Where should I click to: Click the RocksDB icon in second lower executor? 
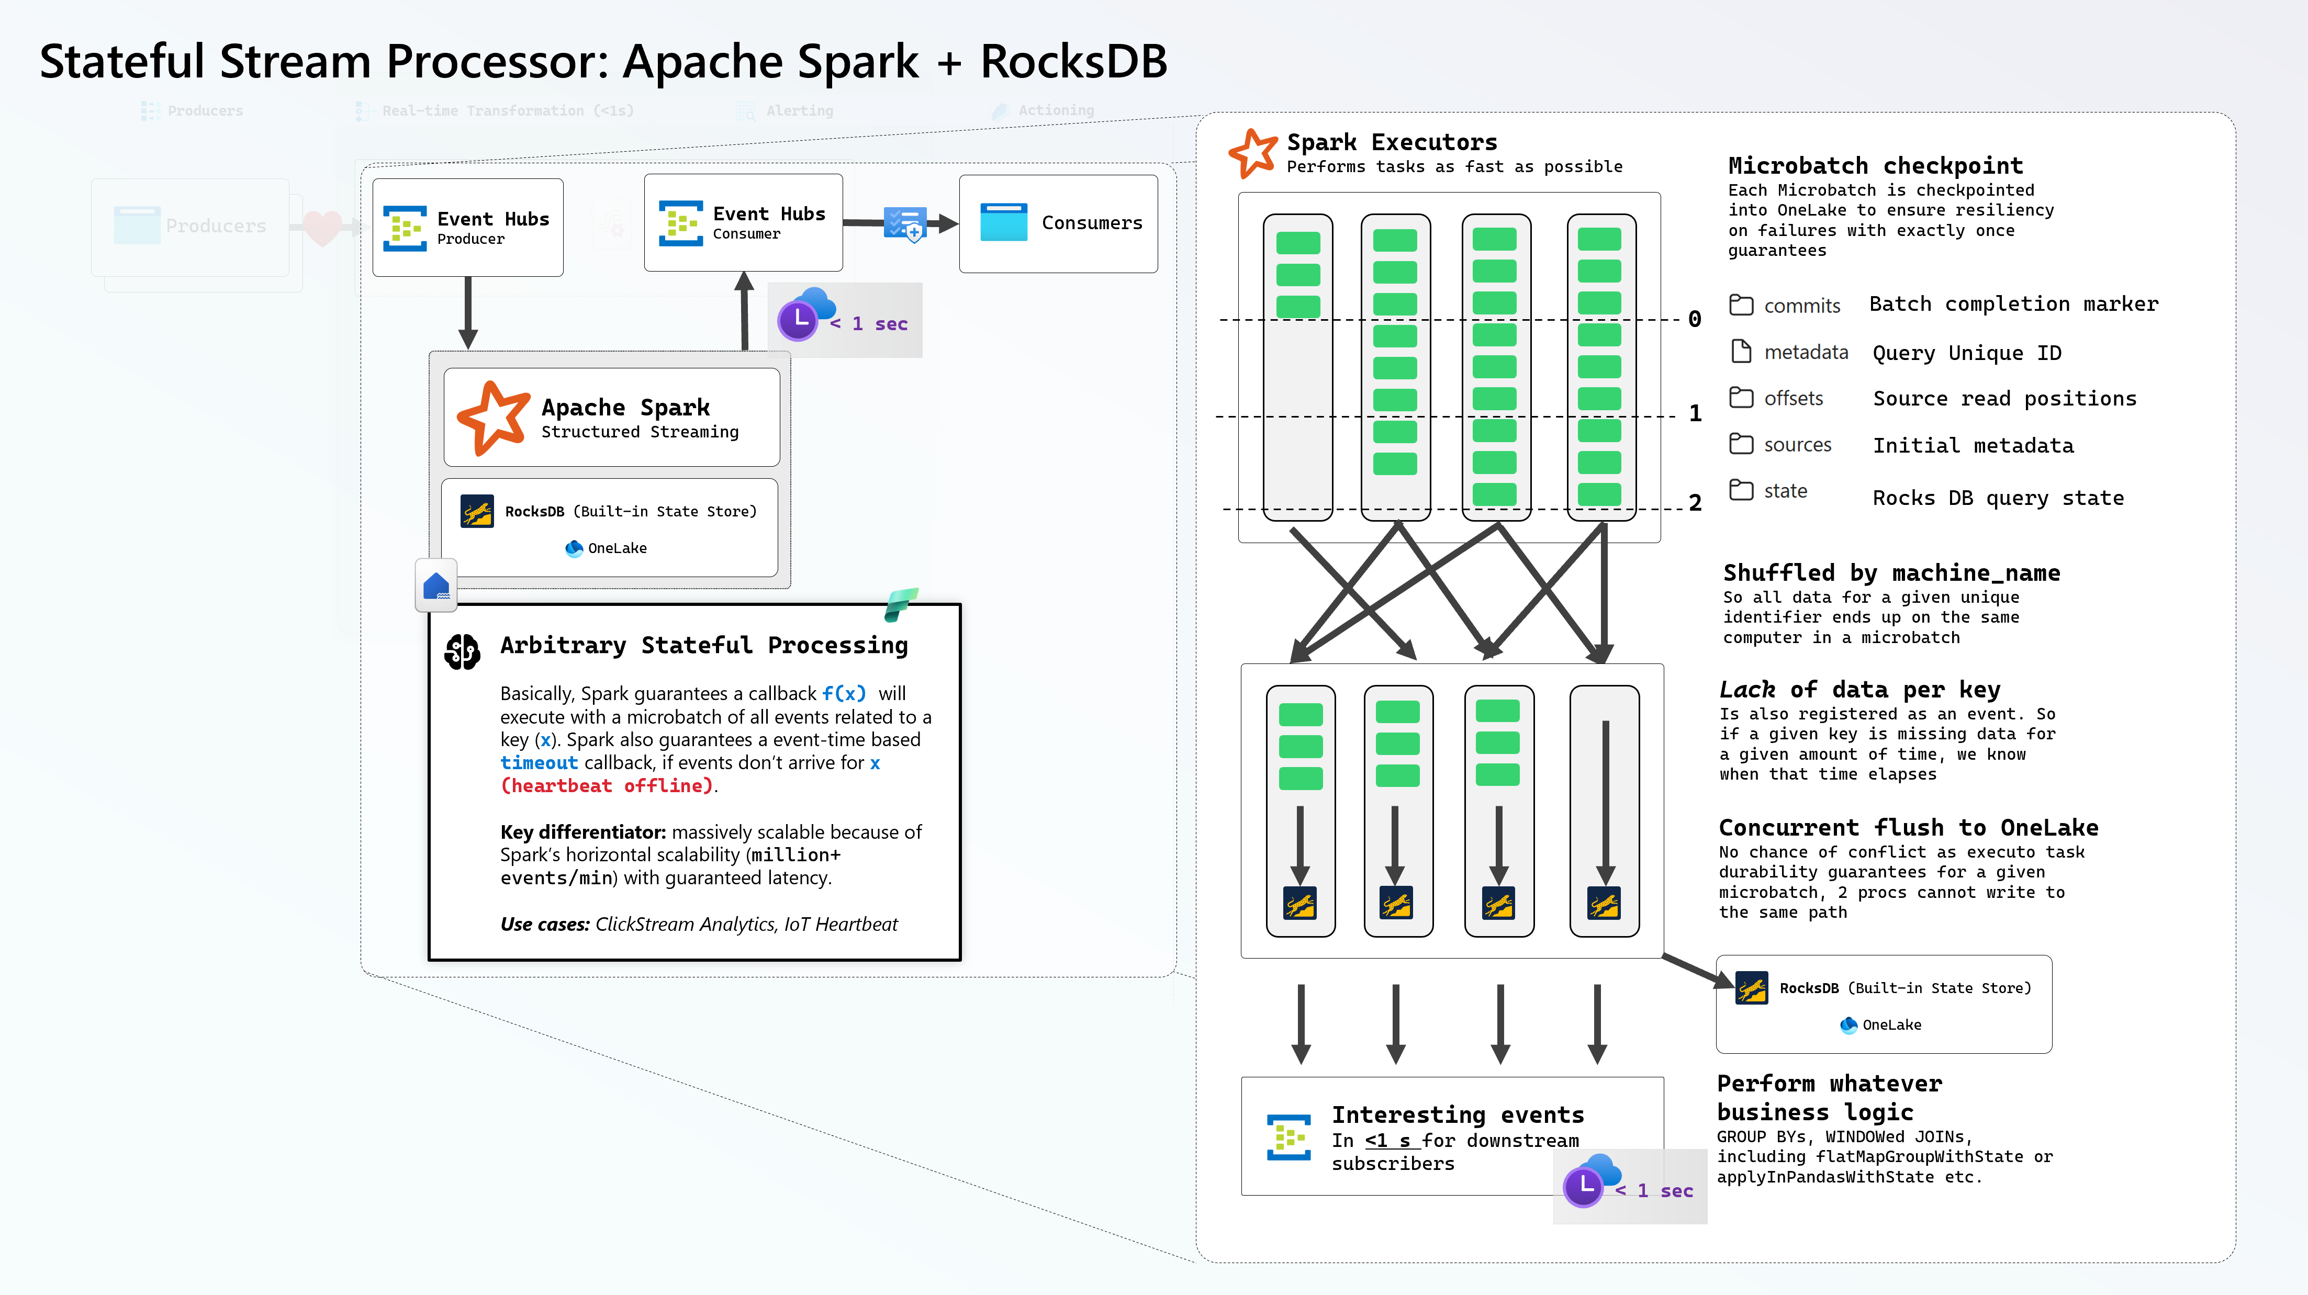click(1396, 903)
